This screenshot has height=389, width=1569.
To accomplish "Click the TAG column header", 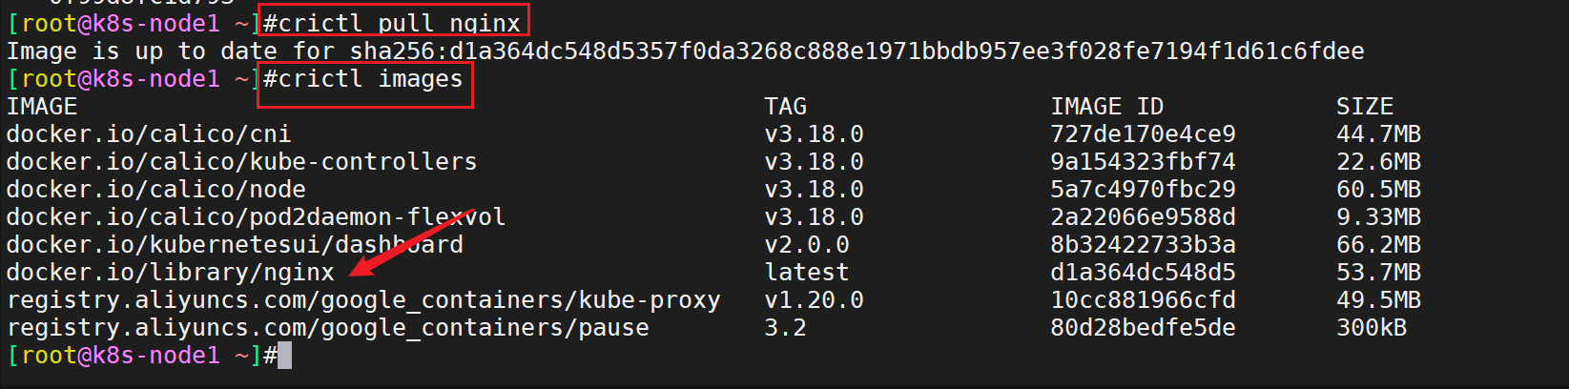I will coord(786,106).
